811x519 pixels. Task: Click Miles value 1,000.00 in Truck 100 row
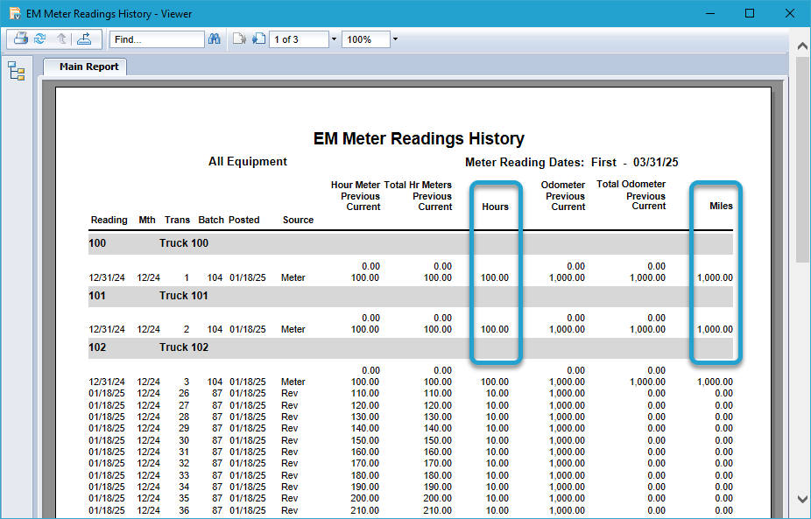[x=715, y=277]
